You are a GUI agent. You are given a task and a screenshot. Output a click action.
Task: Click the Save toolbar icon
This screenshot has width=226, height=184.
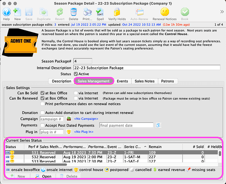(29, 12)
